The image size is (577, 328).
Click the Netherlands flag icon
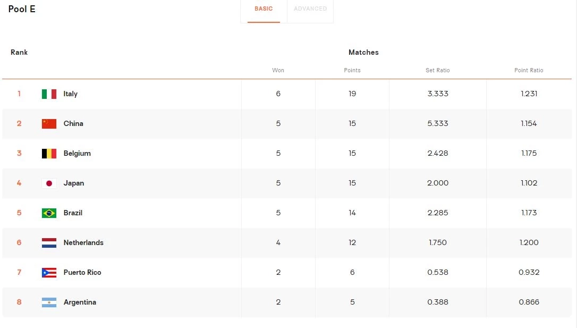(49, 243)
